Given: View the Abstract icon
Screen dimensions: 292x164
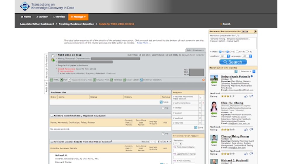Looking at the screenshot, I should click(112, 80).
